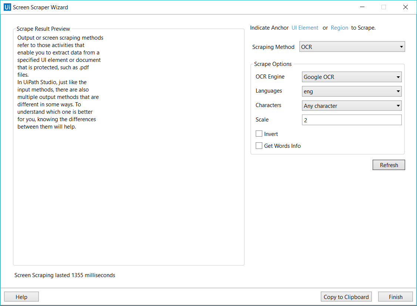417x306 pixels.
Task: Click the Refresh button
Action: pyautogui.click(x=389, y=165)
